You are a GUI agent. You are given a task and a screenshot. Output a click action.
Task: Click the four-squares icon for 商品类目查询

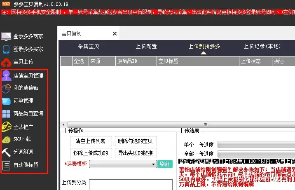6,114
